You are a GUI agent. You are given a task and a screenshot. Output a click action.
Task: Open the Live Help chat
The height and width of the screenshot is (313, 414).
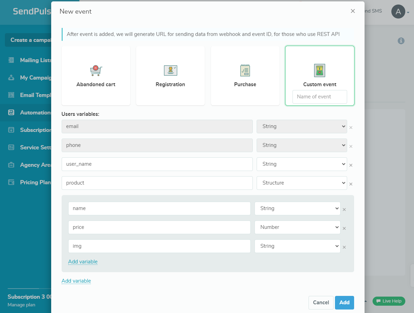pos(389,301)
